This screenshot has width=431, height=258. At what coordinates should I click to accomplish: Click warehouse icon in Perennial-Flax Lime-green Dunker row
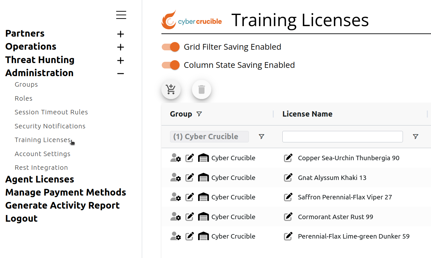point(204,236)
